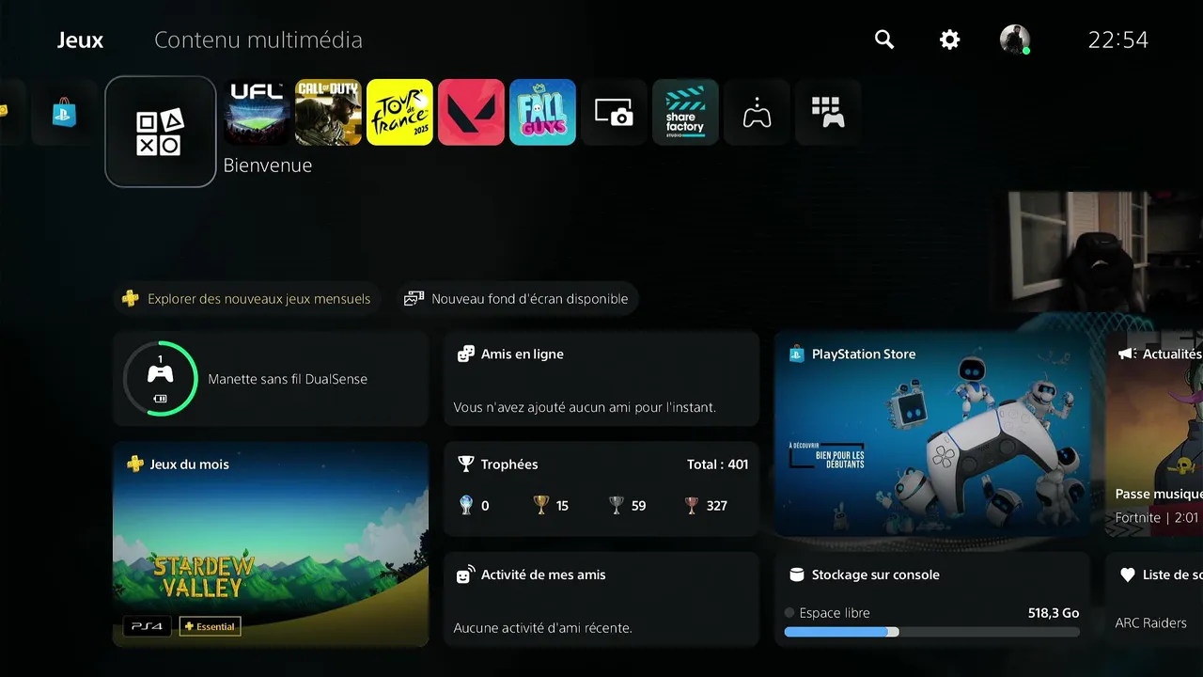This screenshot has height=677, width=1203.
Task: Launch the Call of Duty tile
Action: (328, 113)
